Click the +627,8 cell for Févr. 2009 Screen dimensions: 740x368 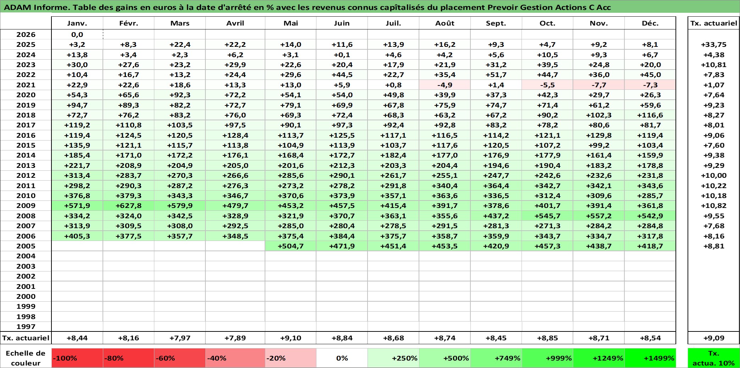tap(128, 205)
